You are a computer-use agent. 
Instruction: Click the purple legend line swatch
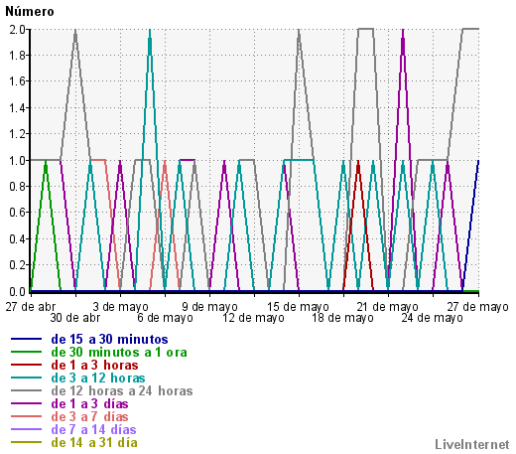click(x=26, y=403)
